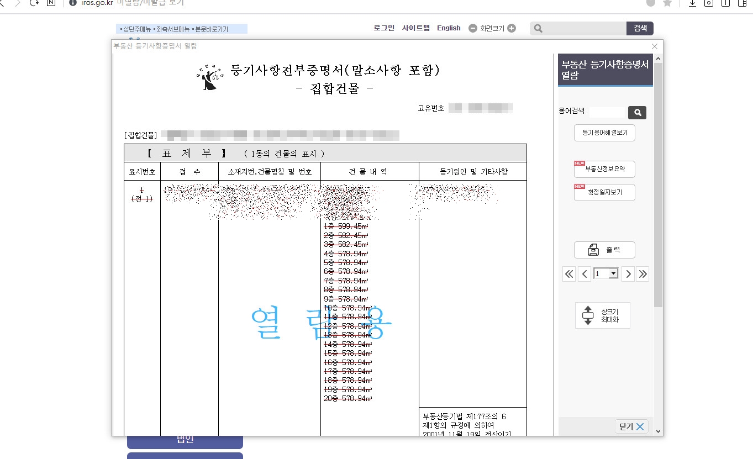Screen dimensions: 753x459
Task: Click the 건 물 내 역 column header
Action: pyautogui.click(x=369, y=171)
